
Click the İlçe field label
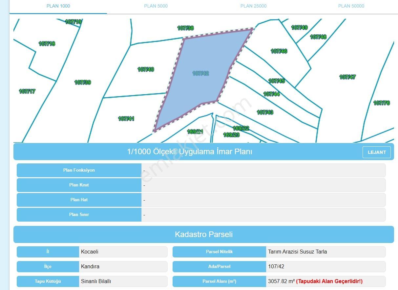click(48, 267)
